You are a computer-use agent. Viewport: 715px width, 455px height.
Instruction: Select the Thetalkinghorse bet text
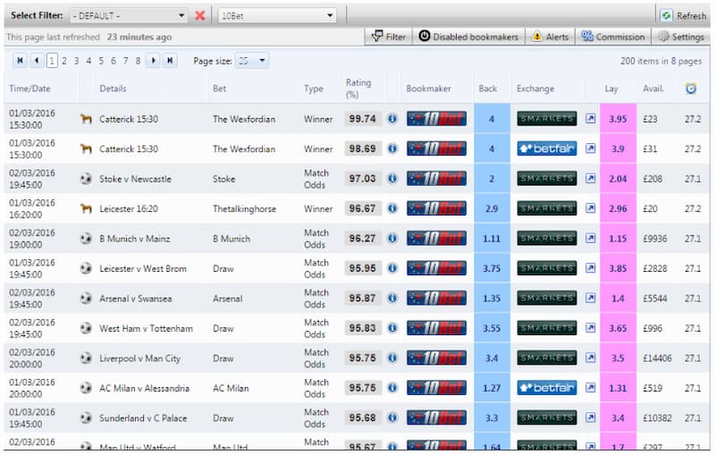(244, 209)
